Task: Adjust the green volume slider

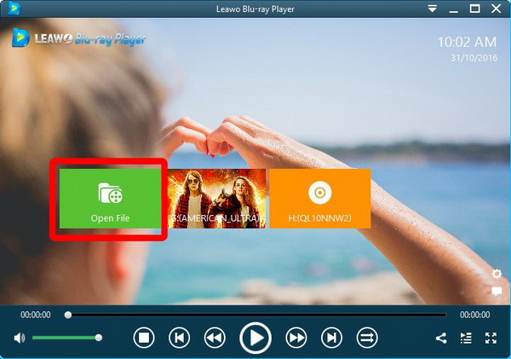Action: click(x=67, y=338)
